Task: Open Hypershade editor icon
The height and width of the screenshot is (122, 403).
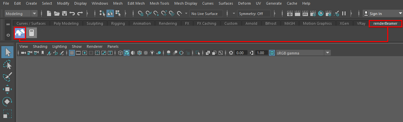Action: (x=321, y=14)
